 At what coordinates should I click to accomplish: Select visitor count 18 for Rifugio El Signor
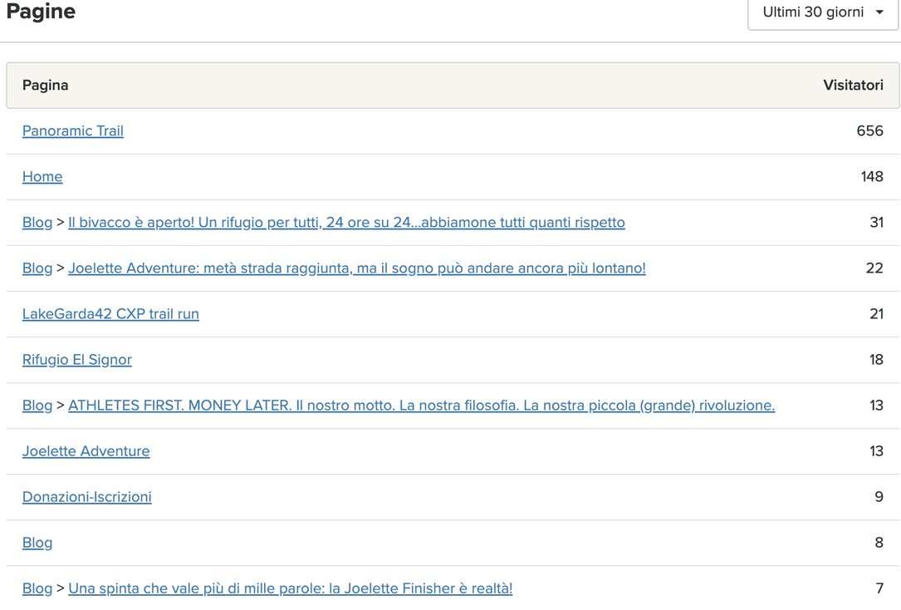tap(876, 360)
